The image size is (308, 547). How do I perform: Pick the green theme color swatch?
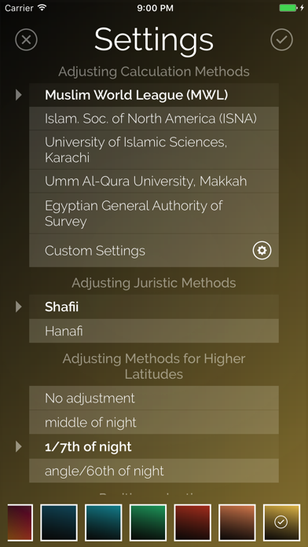tap(148, 522)
